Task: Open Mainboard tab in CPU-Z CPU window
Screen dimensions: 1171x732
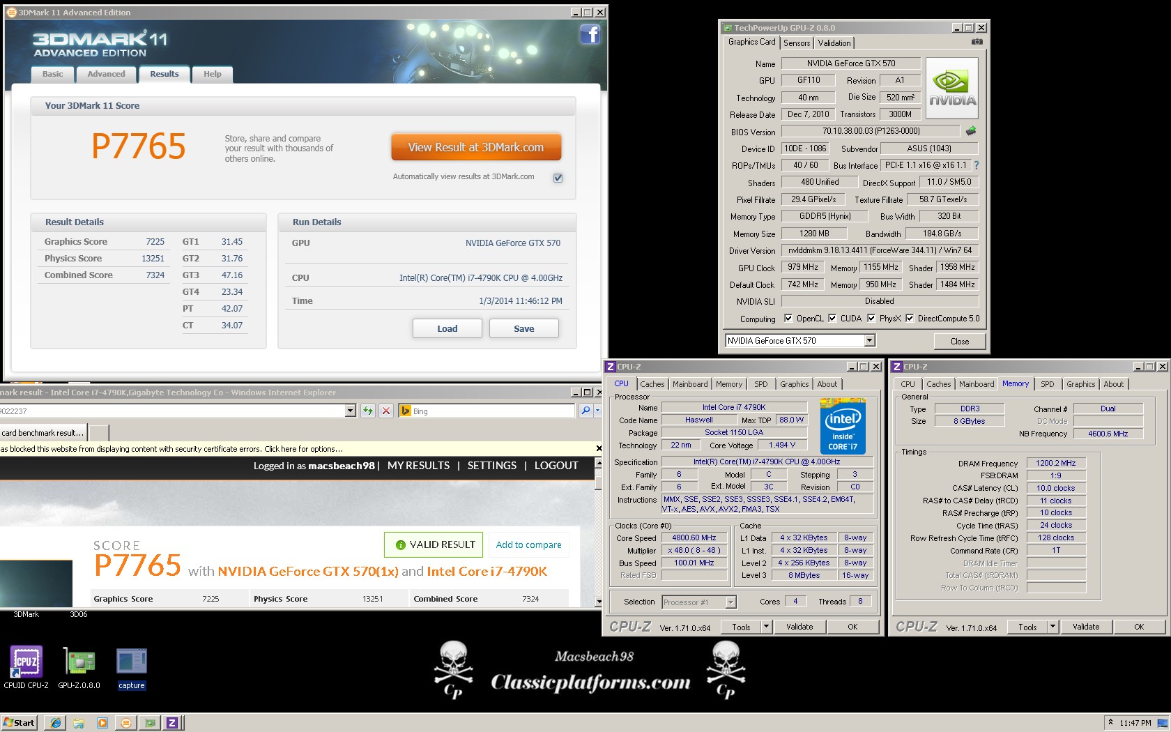Action: (690, 384)
